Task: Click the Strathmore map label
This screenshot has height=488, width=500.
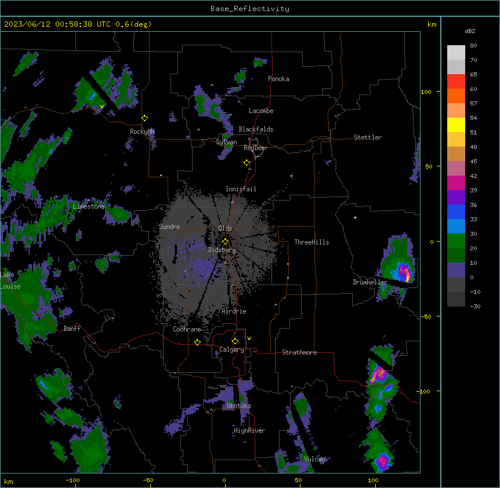Action: click(x=299, y=352)
